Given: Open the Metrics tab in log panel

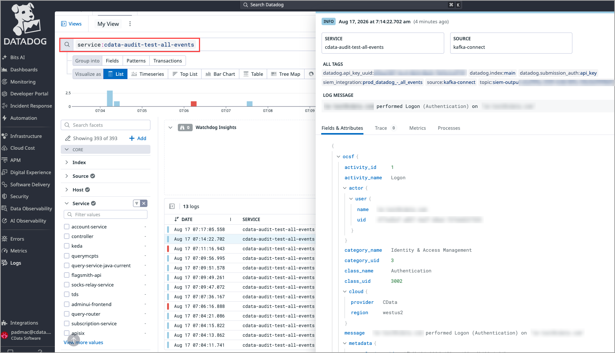Looking at the screenshot, I should click(418, 128).
